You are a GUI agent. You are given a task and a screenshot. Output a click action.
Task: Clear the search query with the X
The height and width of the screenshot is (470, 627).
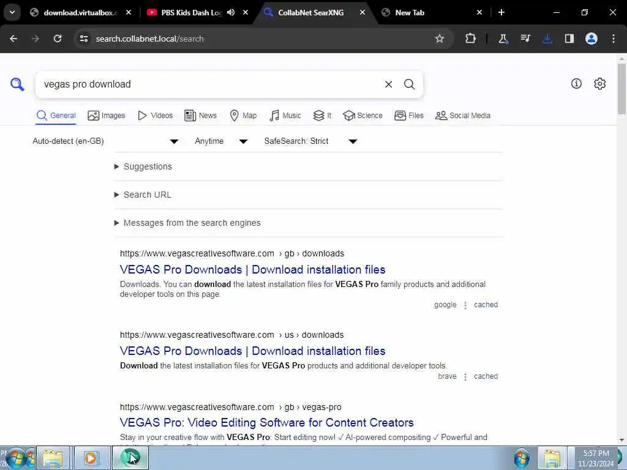(388, 84)
